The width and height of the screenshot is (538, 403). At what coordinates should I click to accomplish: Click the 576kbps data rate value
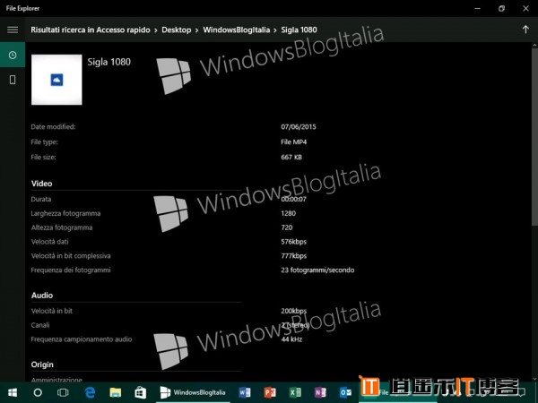(x=294, y=242)
